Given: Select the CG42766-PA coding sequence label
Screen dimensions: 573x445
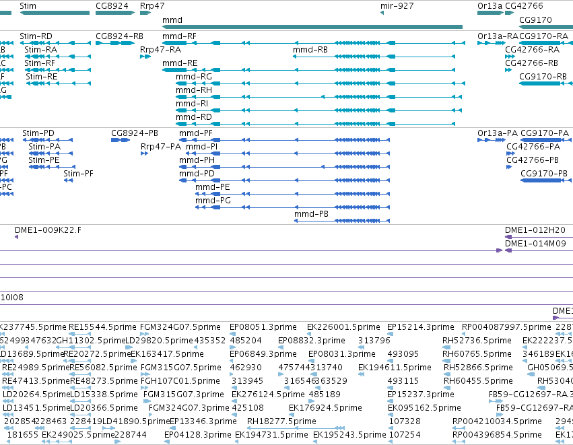Looking at the screenshot, I should pyautogui.click(x=533, y=147).
